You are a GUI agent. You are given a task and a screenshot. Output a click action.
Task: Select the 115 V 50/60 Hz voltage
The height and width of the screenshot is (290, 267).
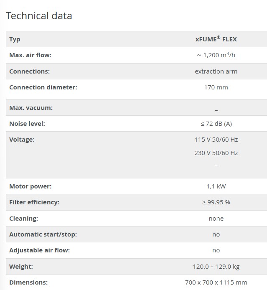(216, 140)
